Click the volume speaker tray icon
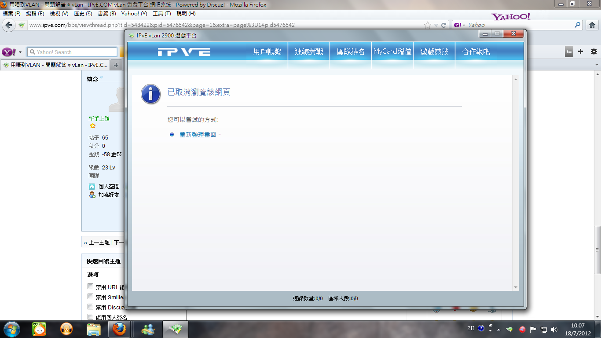601x338 pixels. point(554,329)
